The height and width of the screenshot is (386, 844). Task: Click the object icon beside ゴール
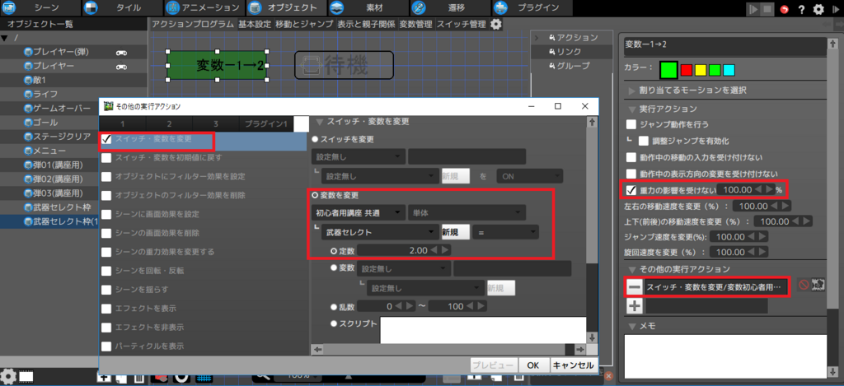[28, 122]
